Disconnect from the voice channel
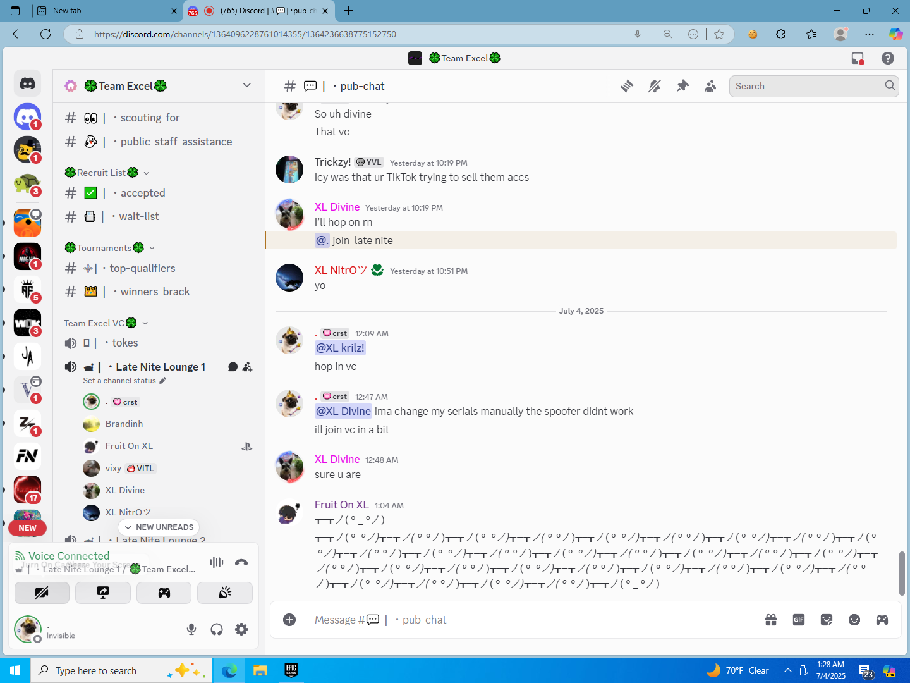The image size is (910, 683). (x=241, y=562)
